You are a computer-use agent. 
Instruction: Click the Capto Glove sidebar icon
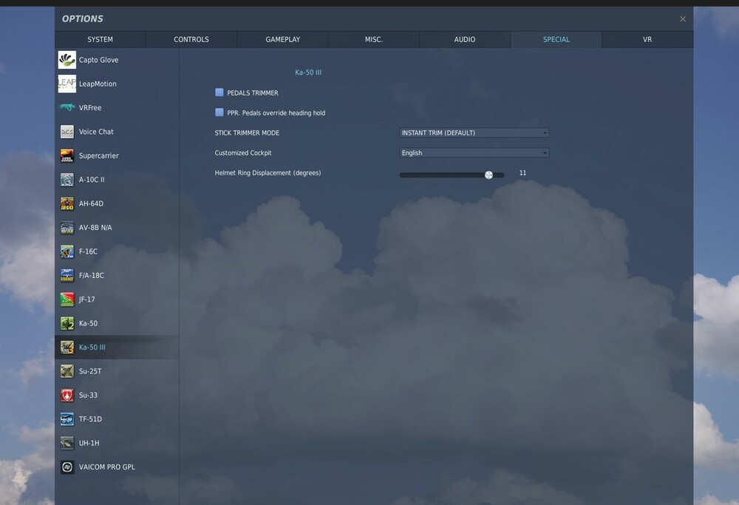pos(67,59)
